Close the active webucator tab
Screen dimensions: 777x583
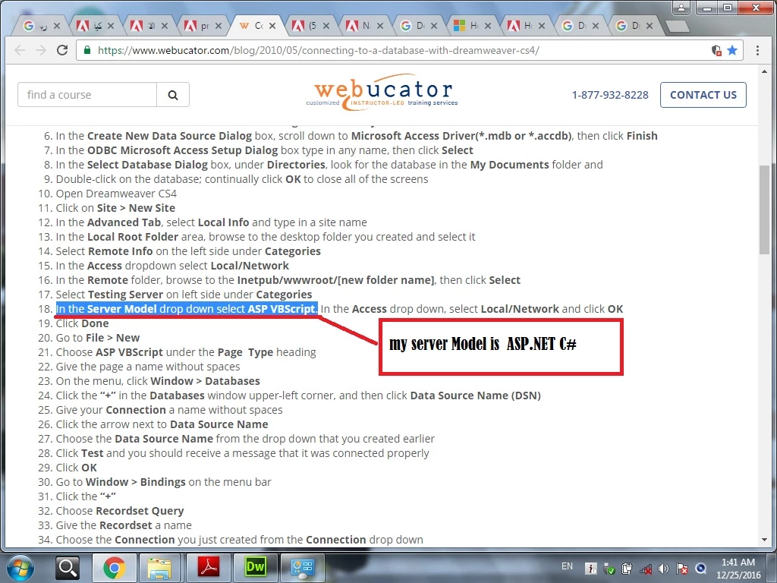coord(272,26)
